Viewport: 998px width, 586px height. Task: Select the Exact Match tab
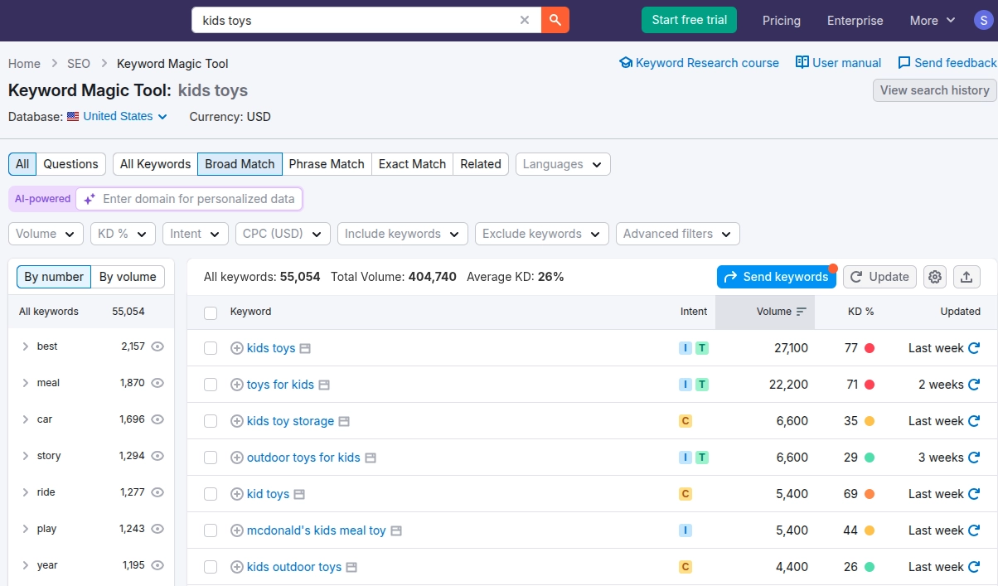412,164
